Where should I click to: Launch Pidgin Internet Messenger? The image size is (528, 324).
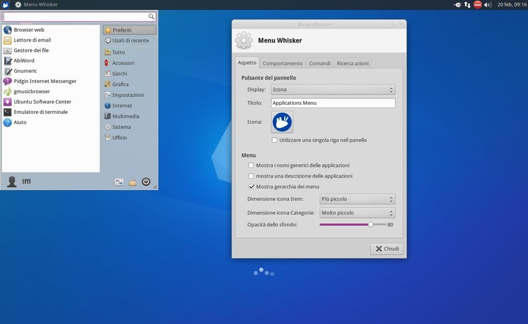tap(45, 81)
